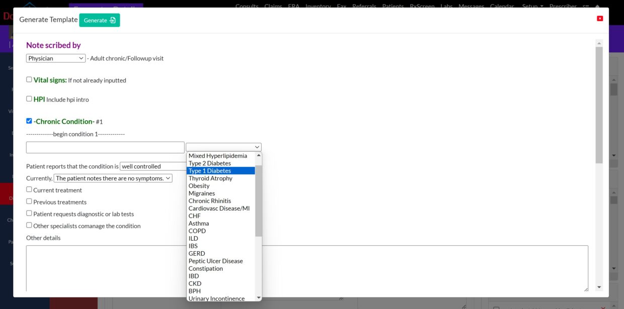Open the Physician scribe dropdown
Image resolution: width=624 pixels, height=309 pixels.
(x=56, y=58)
